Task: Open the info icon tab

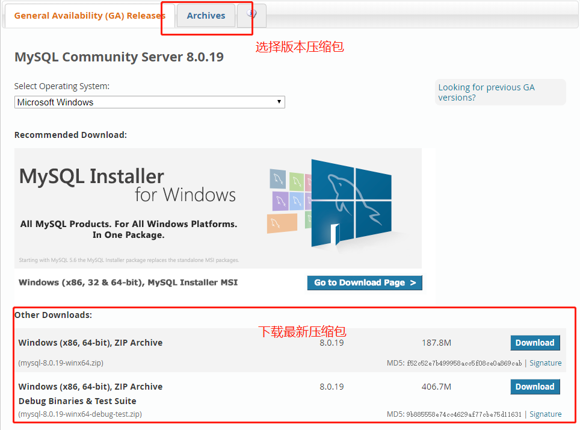Action: click(251, 15)
